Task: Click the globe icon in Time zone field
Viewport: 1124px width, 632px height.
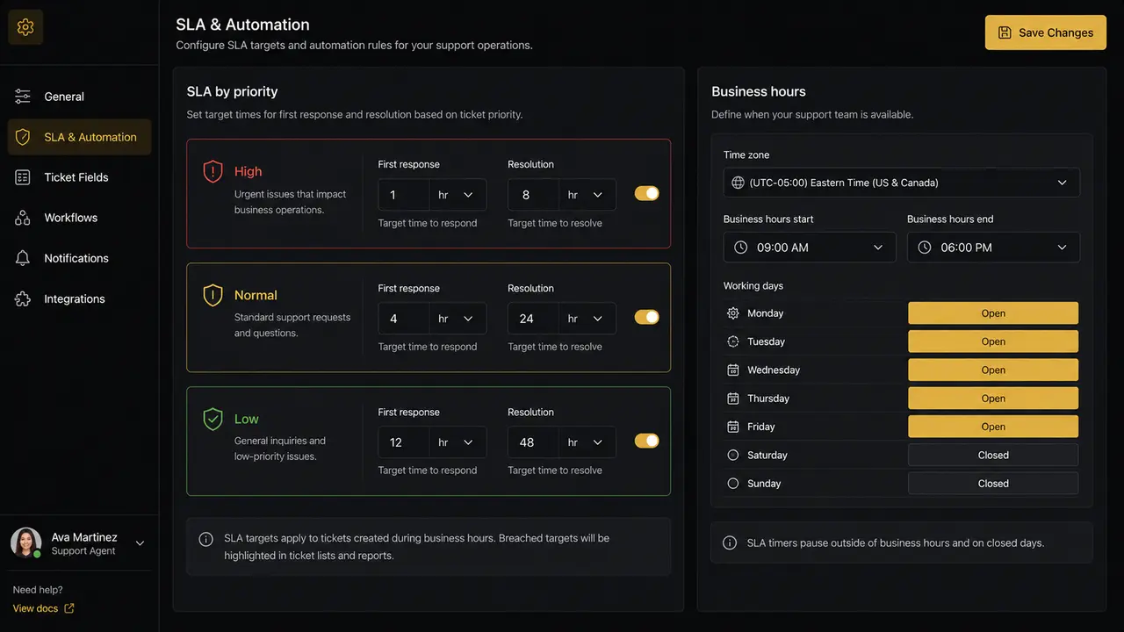Action: (738, 183)
